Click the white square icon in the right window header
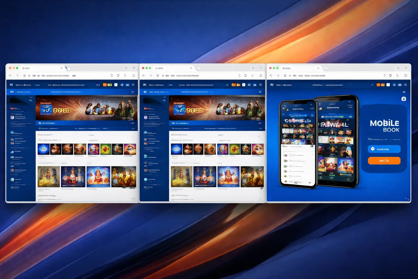 [x=388, y=85]
